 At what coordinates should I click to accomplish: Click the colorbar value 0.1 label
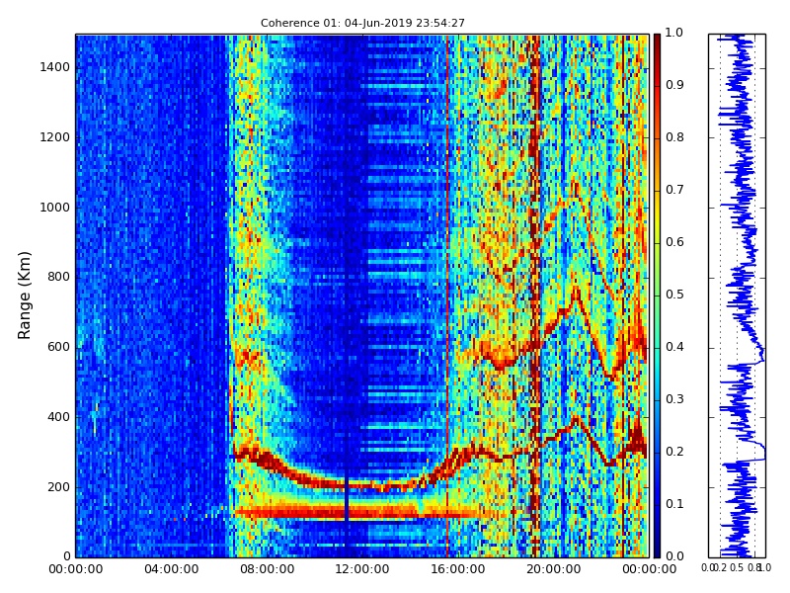(x=674, y=504)
